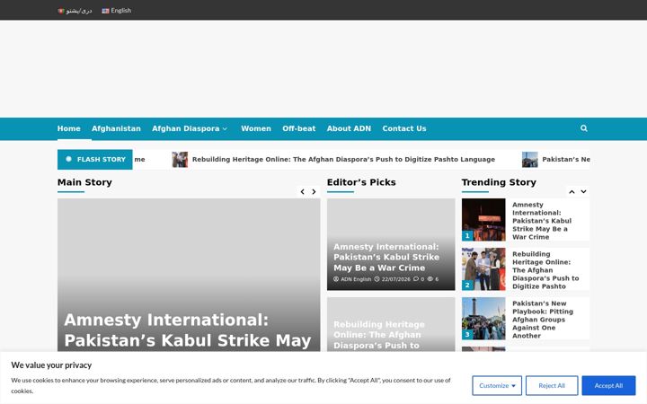Go to next Main Story slide
This screenshot has width=647, height=404.
314,192
